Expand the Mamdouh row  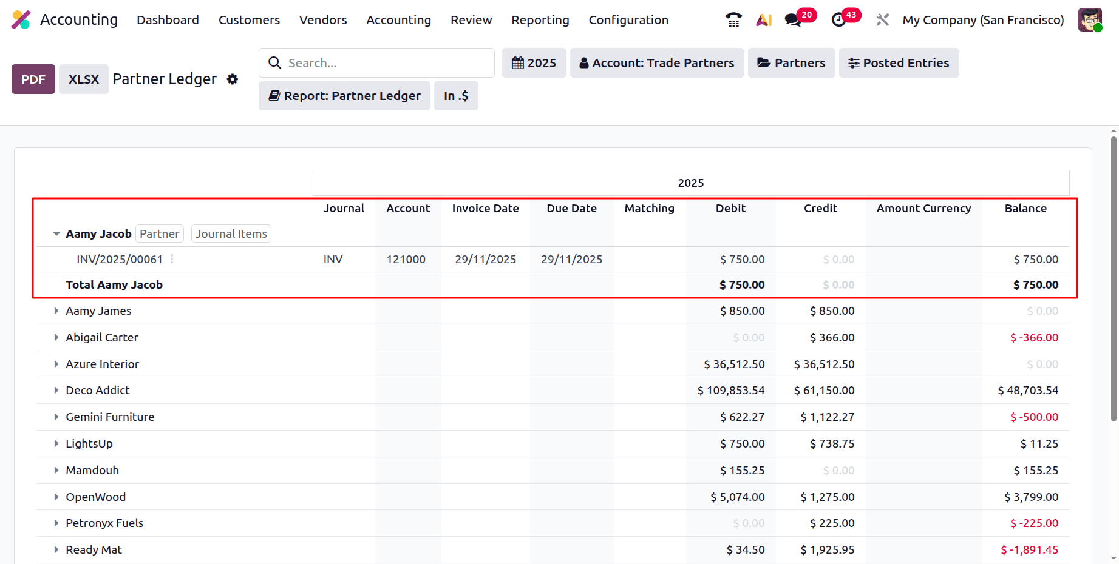click(x=56, y=470)
